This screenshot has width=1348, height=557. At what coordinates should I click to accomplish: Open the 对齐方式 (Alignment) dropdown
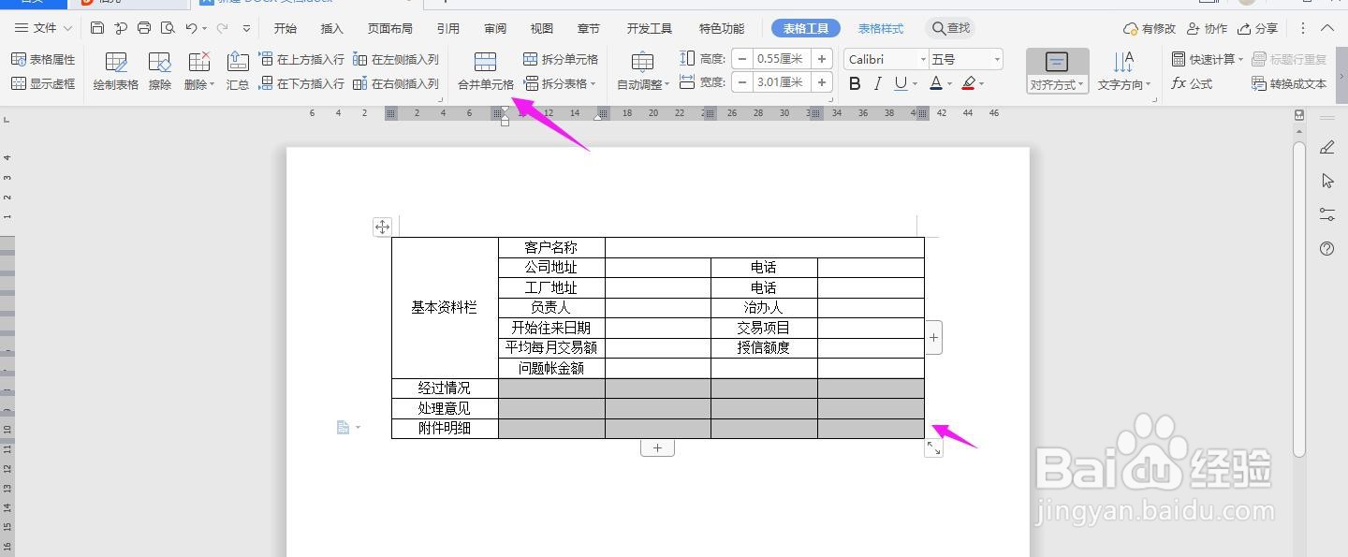point(1057,84)
